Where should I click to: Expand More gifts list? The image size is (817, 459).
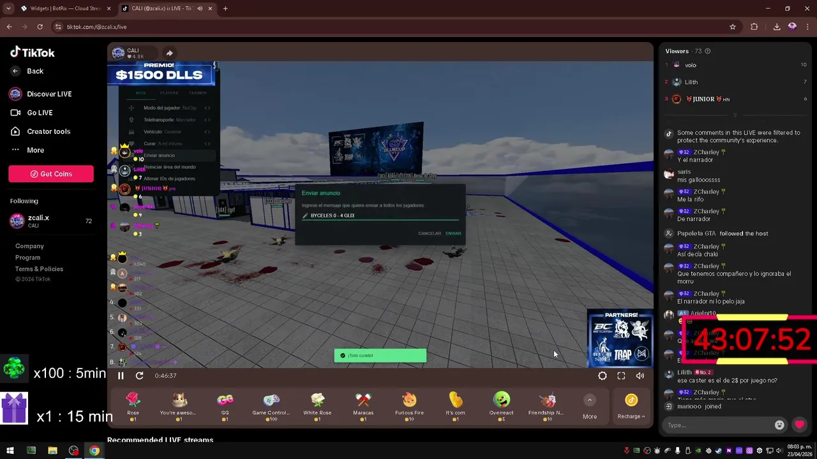click(x=590, y=407)
